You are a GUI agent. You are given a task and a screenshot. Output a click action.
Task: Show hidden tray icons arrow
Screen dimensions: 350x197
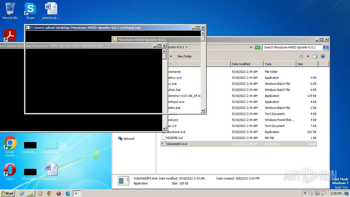(x=305, y=193)
